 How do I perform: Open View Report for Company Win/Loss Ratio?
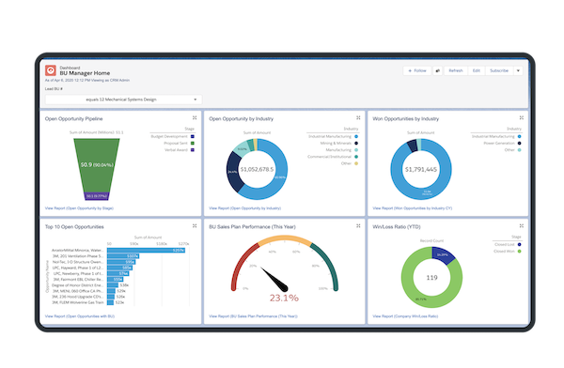pos(405,316)
